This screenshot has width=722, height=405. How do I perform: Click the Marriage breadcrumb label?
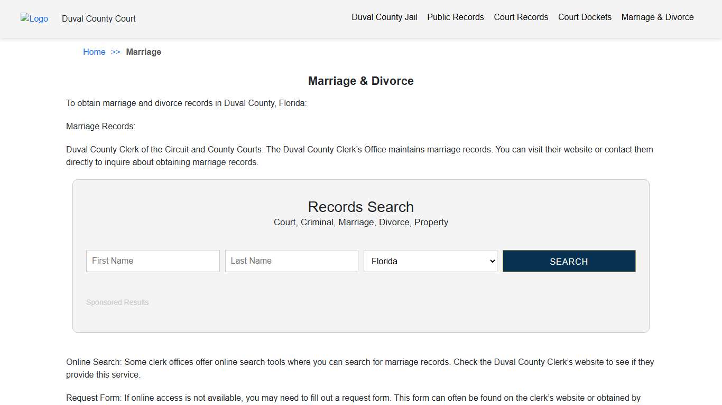coord(144,52)
